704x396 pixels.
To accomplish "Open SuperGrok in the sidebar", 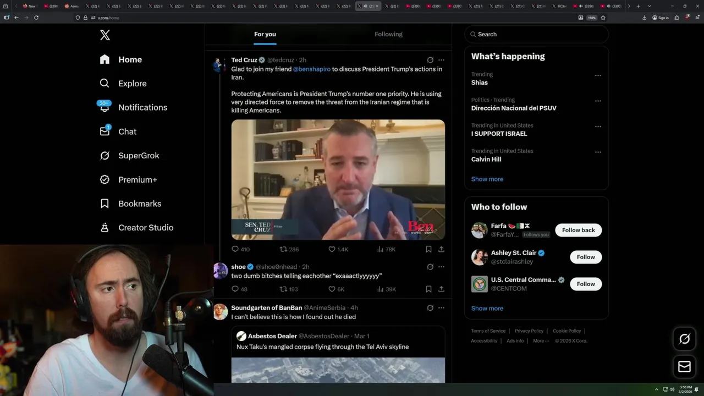I will (x=129, y=156).
